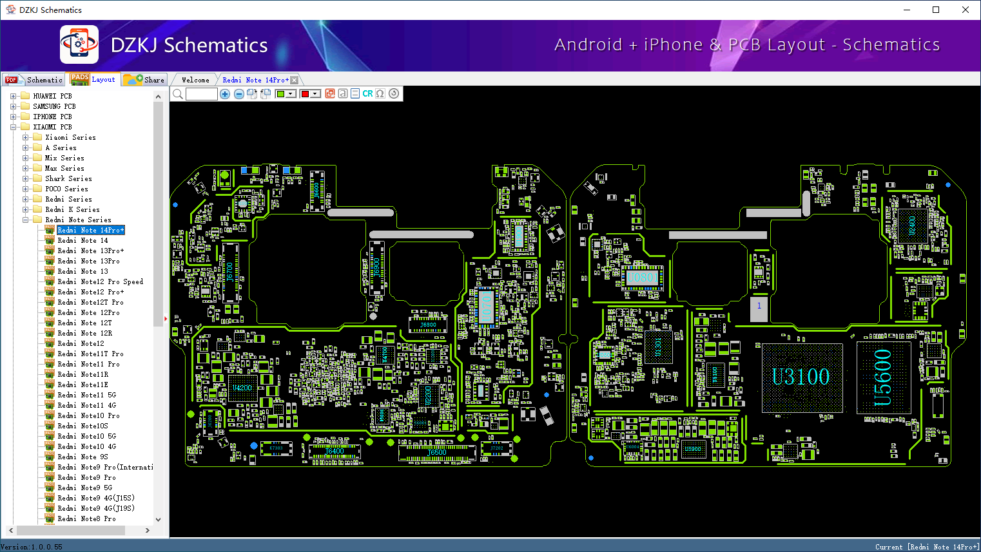Expand the HUAWEI PCB tree node

click(x=13, y=96)
